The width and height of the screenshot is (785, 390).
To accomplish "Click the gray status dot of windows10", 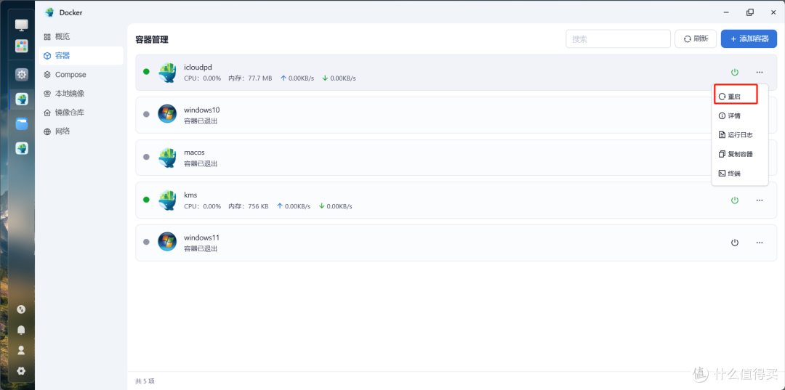I will (x=146, y=114).
